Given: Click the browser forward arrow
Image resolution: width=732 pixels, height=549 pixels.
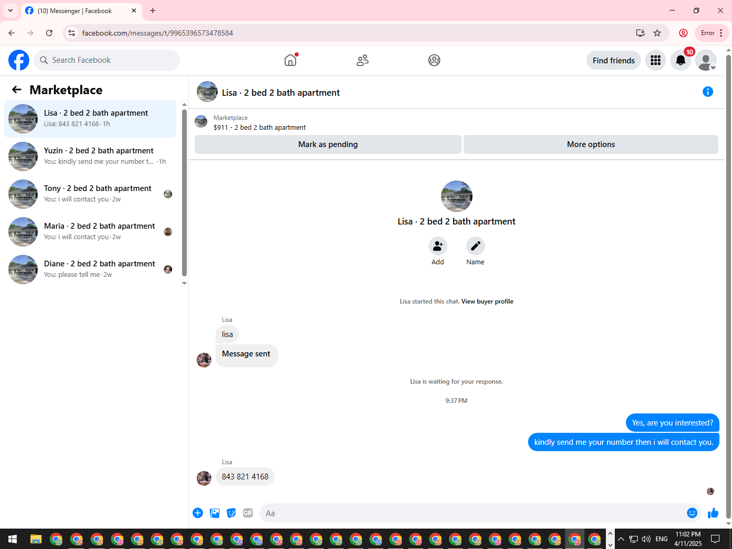Looking at the screenshot, I should tap(30, 33).
